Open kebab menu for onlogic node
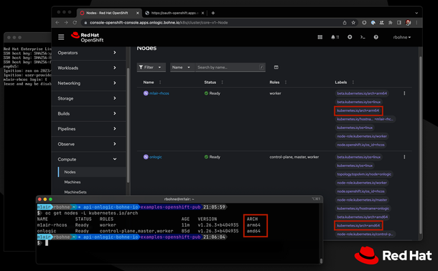438x271 pixels. click(x=404, y=157)
